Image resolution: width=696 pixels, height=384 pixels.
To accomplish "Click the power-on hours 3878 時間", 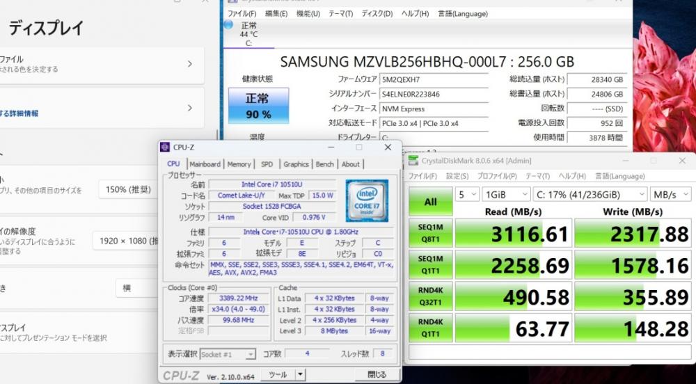I will [x=596, y=138].
